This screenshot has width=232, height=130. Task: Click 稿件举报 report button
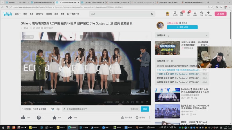click(x=127, y=118)
